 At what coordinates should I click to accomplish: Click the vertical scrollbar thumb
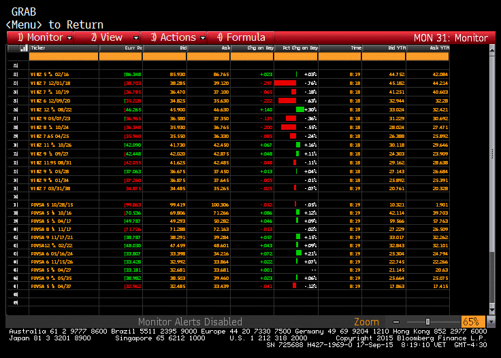(491, 153)
